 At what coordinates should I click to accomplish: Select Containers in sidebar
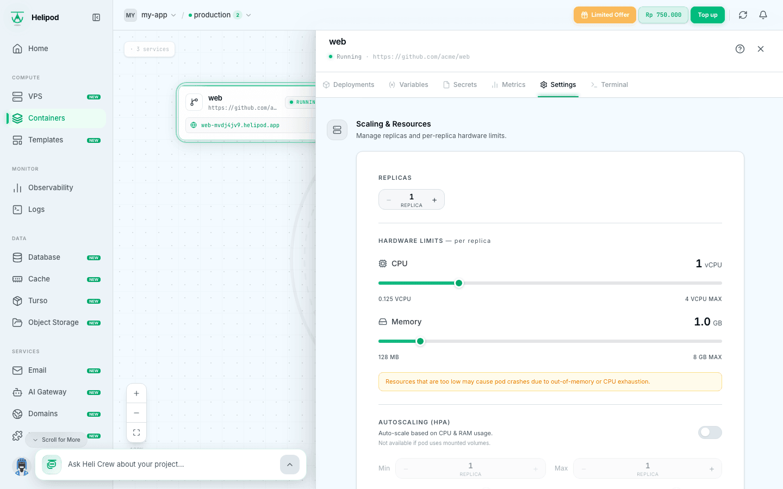point(56,118)
